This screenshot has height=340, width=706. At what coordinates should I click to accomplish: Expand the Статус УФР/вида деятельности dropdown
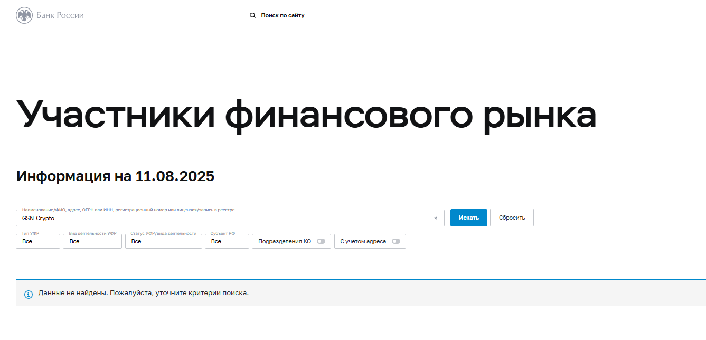(164, 241)
